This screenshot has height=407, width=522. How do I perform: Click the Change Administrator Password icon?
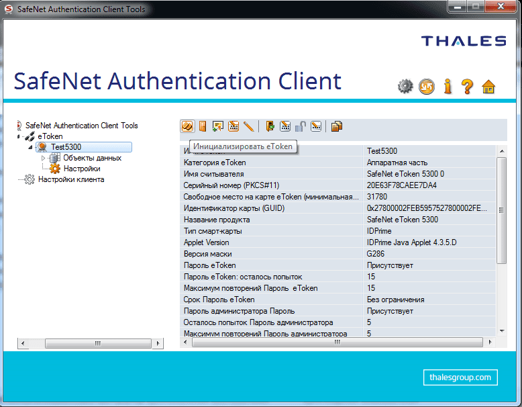(285, 127)
